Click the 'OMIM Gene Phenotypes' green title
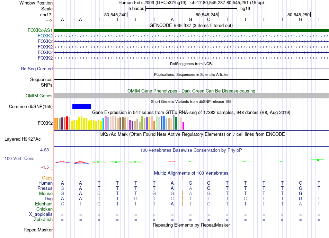 [191, 91]
